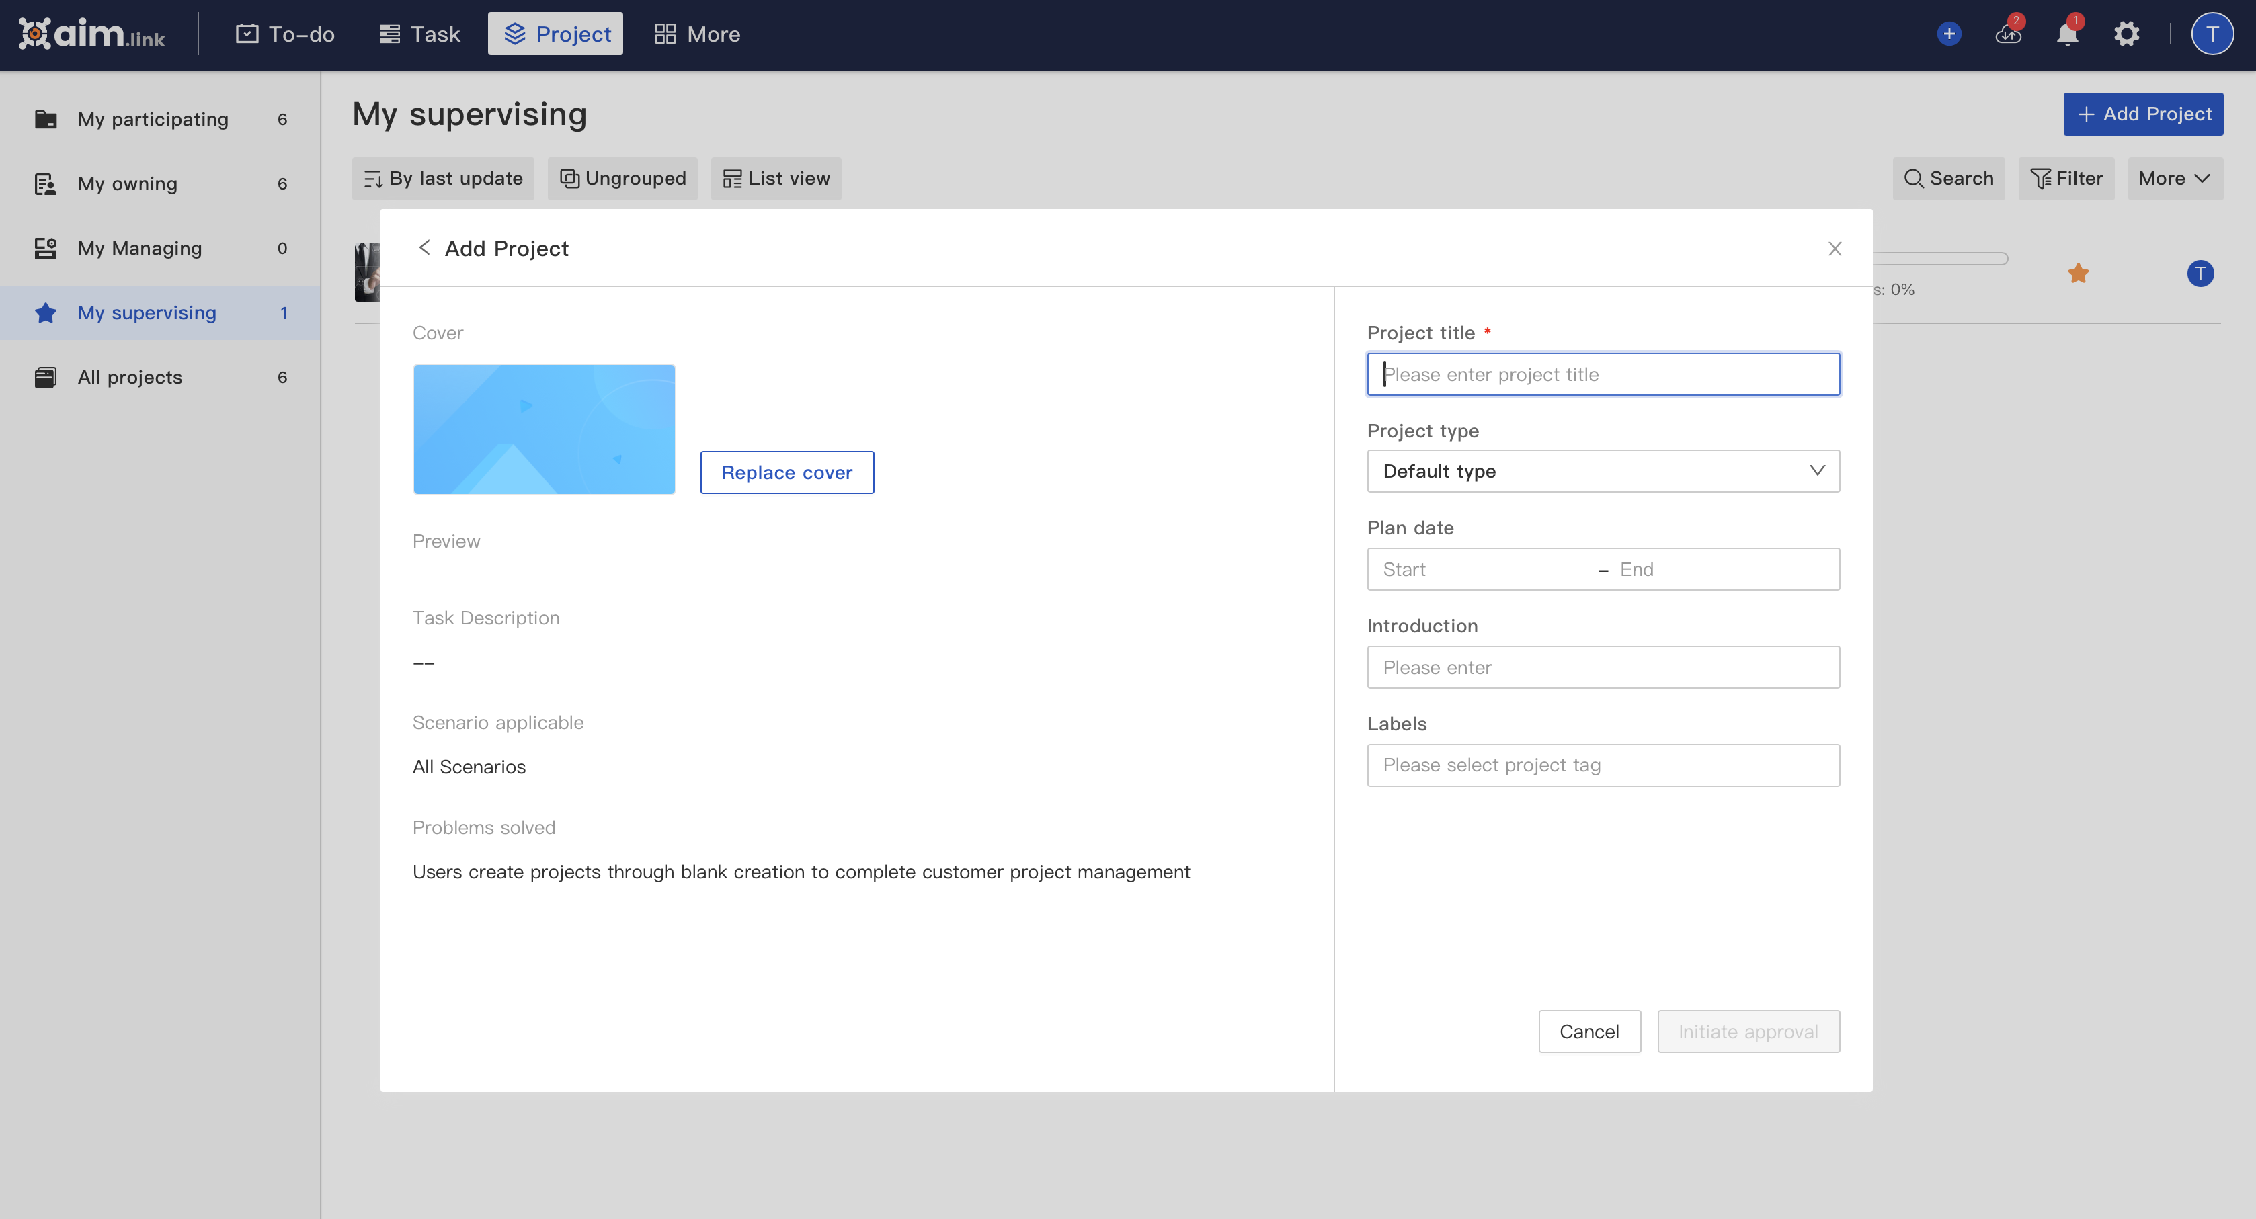Open settings gear in top bar
Image resolution: width=2256 pixels, height=1219 pixels.
coord(2126,34)
